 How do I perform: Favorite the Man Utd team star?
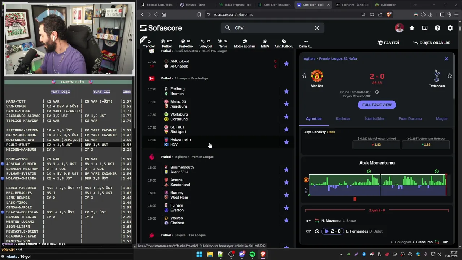pos(304,76)
